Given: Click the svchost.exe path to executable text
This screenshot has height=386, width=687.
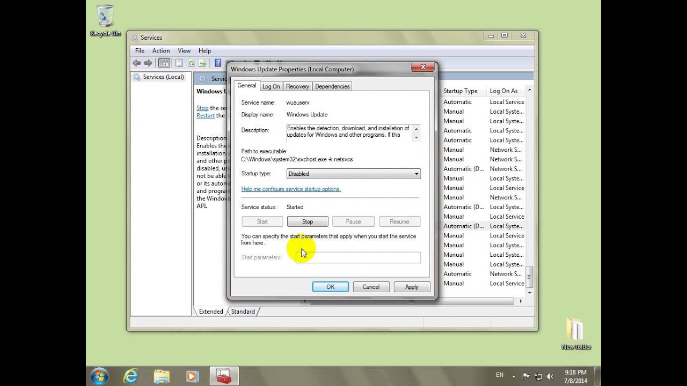Looking at the screenshot, I should point(297,159).
